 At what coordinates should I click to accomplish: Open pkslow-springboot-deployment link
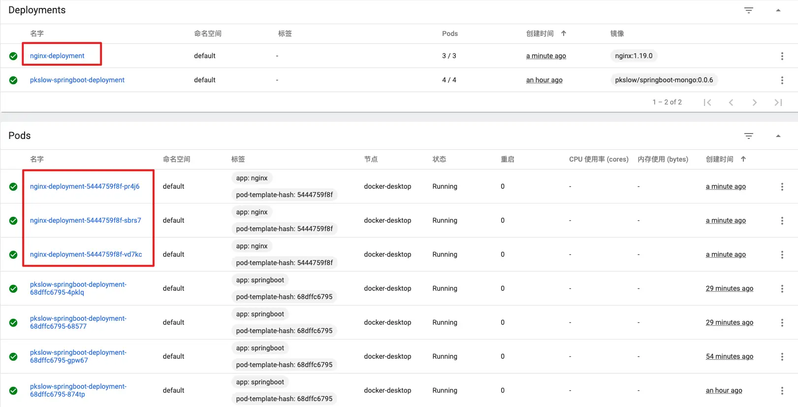(77, 80)
